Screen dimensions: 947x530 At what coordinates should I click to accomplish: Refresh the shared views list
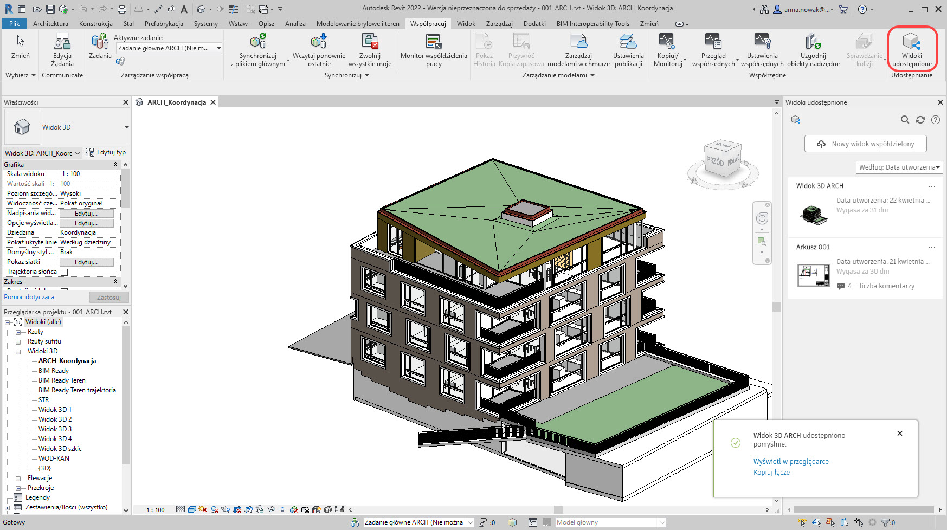pos(920,120)
